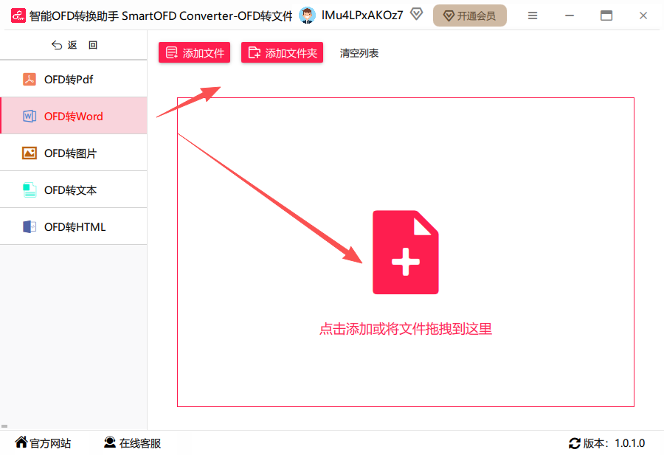Click the 点击添加或将文件拖拽到这里 text
This screenshot has width=664, height=455.
[405, 329]
